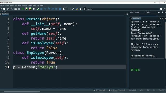
Task: Open the Search menu
Action: (7, 5)
